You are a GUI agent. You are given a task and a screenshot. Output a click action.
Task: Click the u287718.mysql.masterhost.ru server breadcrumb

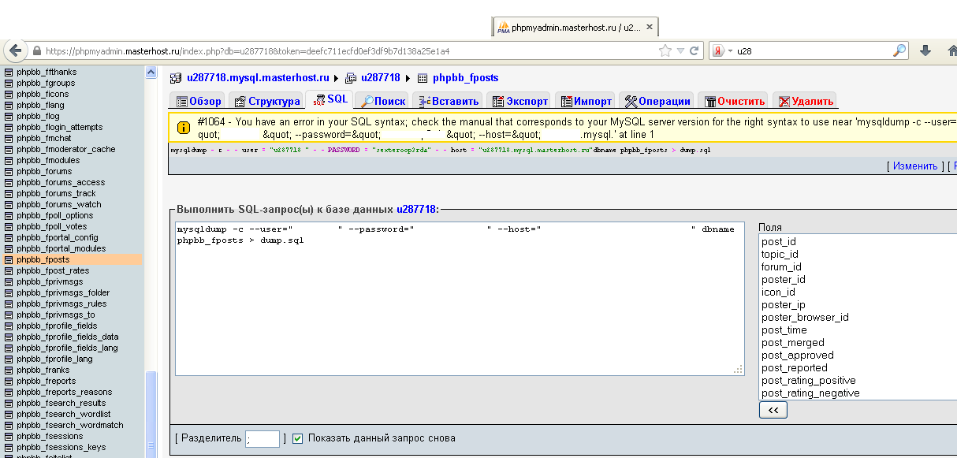pos(257,78)
